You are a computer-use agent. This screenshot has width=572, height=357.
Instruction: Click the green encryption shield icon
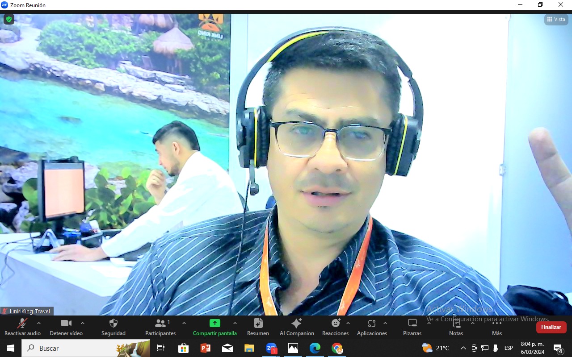9,19
